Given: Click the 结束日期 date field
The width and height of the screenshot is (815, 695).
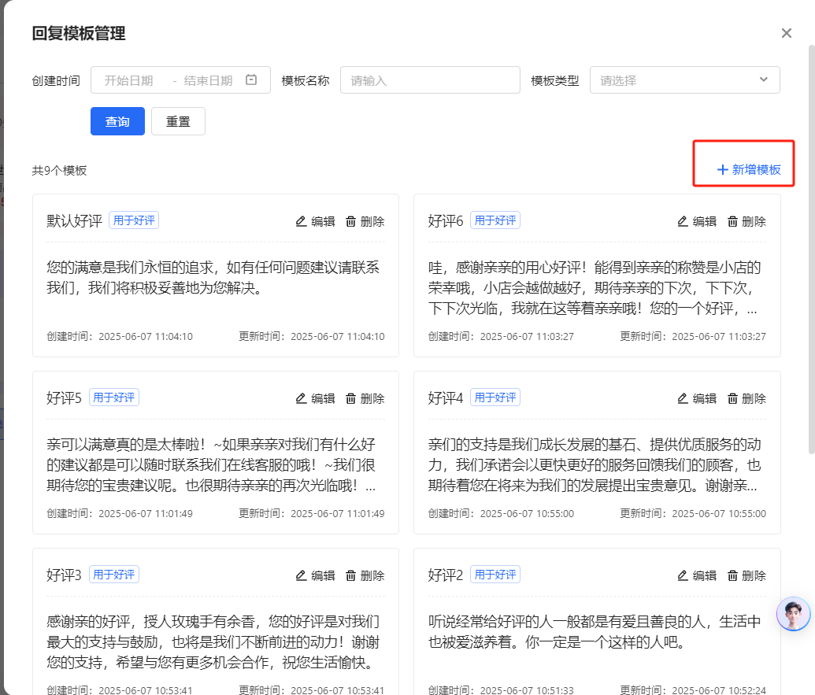Looking at the screenshot, I should tap(208, 80).
